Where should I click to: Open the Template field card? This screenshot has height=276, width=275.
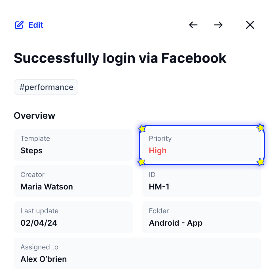(x=73, y=145)
